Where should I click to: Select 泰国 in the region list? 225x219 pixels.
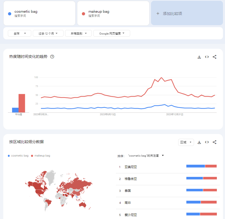[x=128, y=191]
